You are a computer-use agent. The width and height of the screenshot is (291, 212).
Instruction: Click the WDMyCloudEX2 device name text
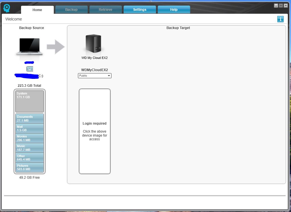click(94, 70)
